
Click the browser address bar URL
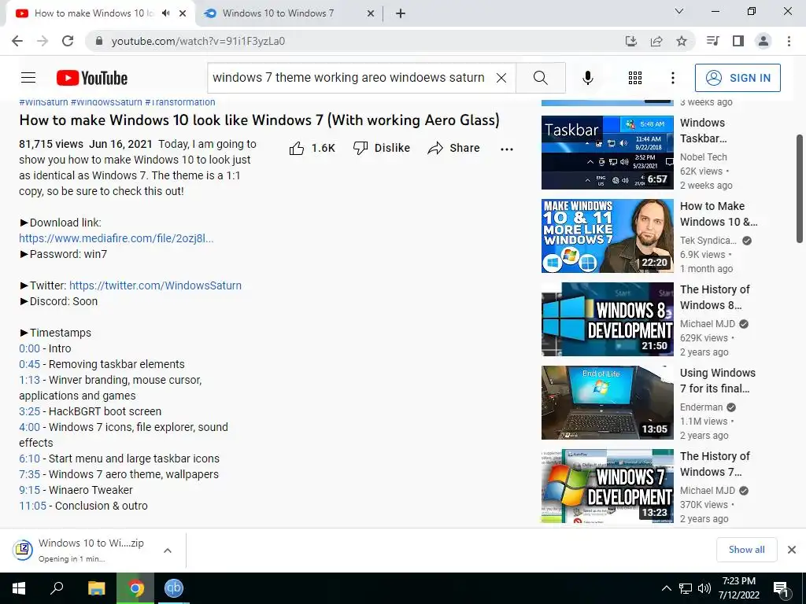tap(198, 41)
